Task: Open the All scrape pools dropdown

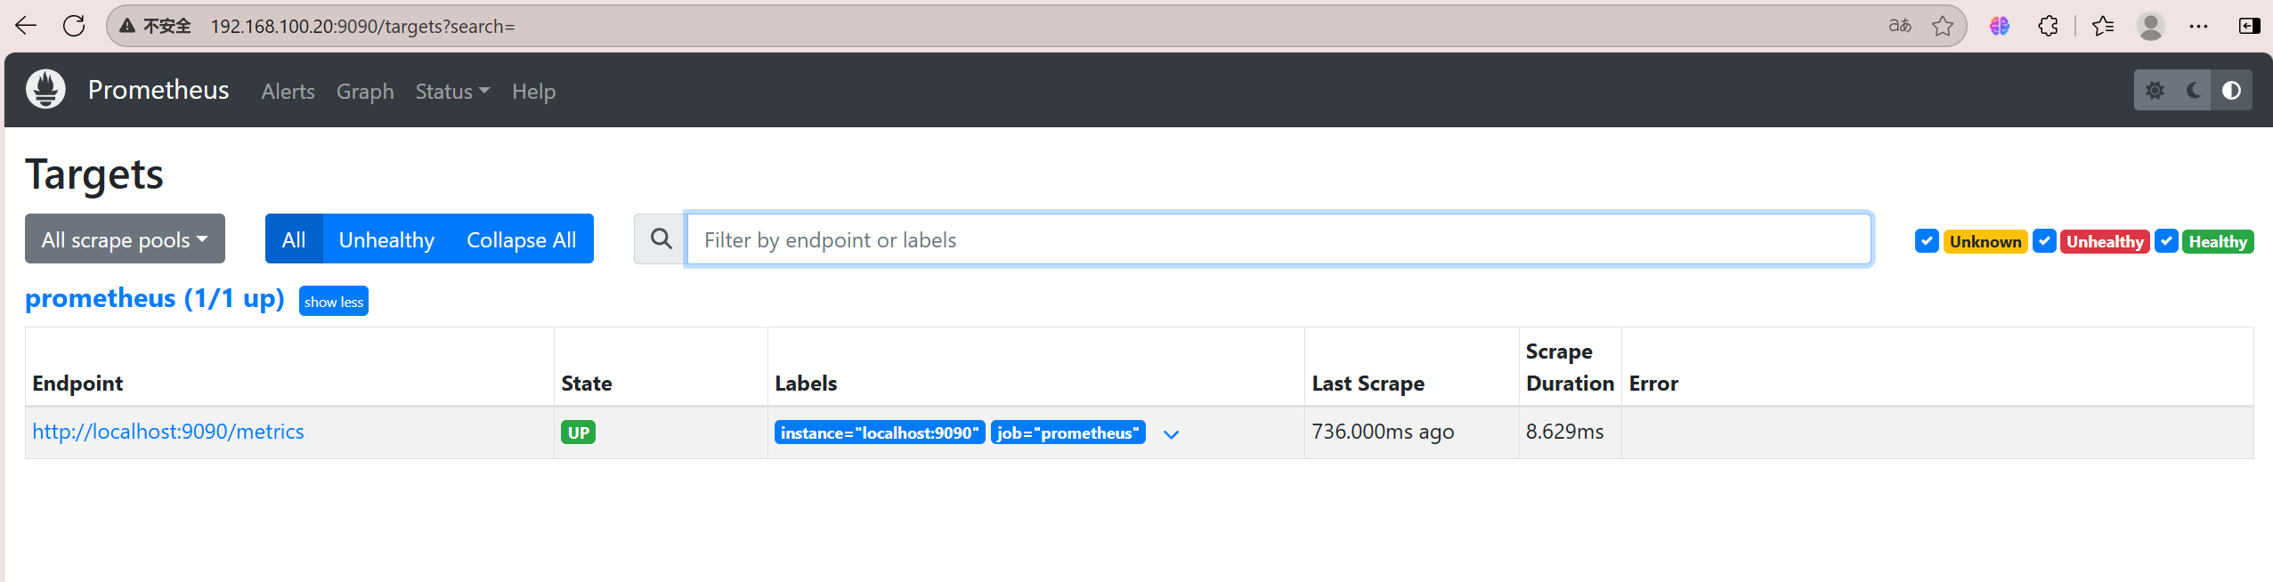Action: 125,238
